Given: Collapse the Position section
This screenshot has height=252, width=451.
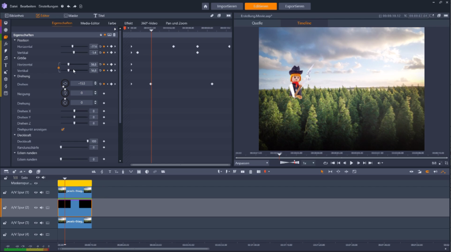Looking at the screenshot, I should pyautogui.click(x=15, y=40).
